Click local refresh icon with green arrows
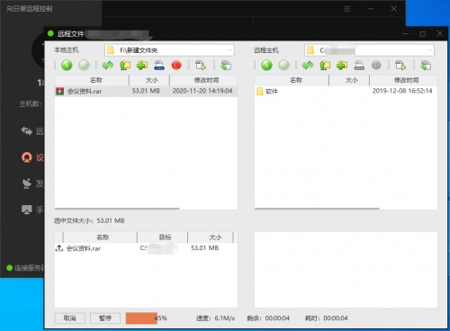This screenshot has width=450, height=331. [107, 65]
